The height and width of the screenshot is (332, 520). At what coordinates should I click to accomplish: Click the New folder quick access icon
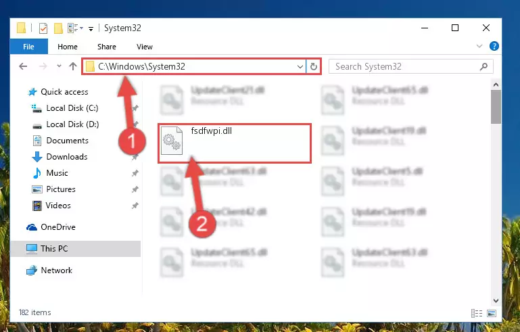point(58,28)
